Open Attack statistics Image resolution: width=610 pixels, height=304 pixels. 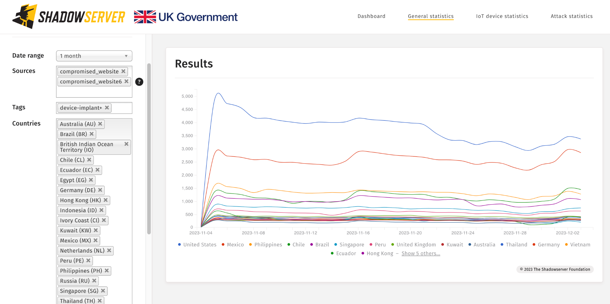(x=571, y=16)
